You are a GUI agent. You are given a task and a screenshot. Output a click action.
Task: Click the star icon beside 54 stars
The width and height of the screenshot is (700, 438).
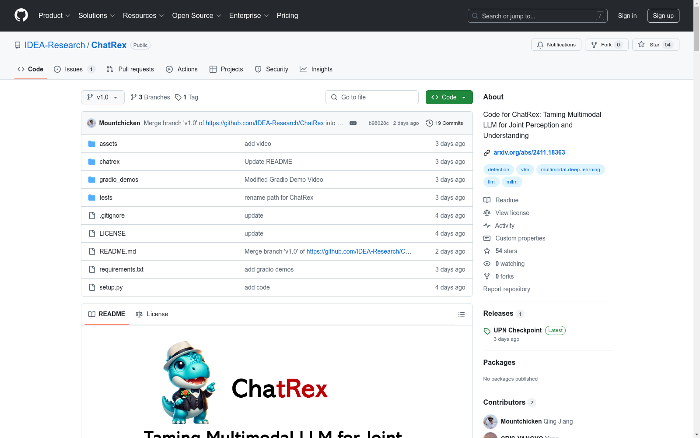click(487, 251)
